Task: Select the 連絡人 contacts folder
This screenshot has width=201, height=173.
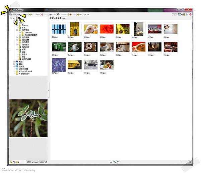Action: coord(24,54)
